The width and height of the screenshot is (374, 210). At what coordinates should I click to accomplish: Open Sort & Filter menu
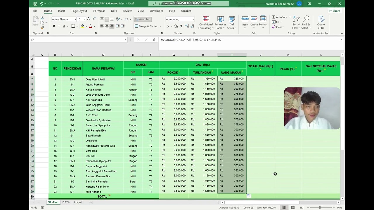point(296,23)
